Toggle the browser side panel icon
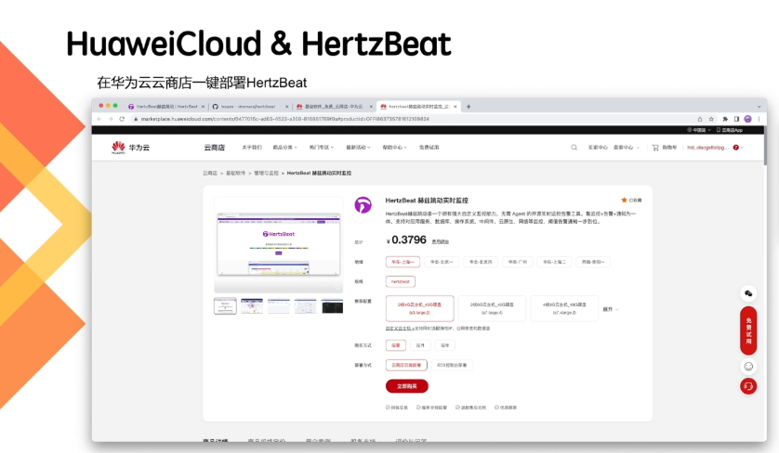This screenshot has width=779, height=453. point(736,119)
